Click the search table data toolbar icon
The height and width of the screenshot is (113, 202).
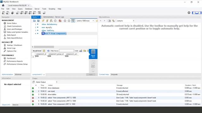39,13
